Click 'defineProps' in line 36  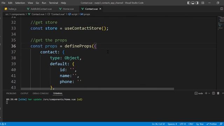coord(78,46)
